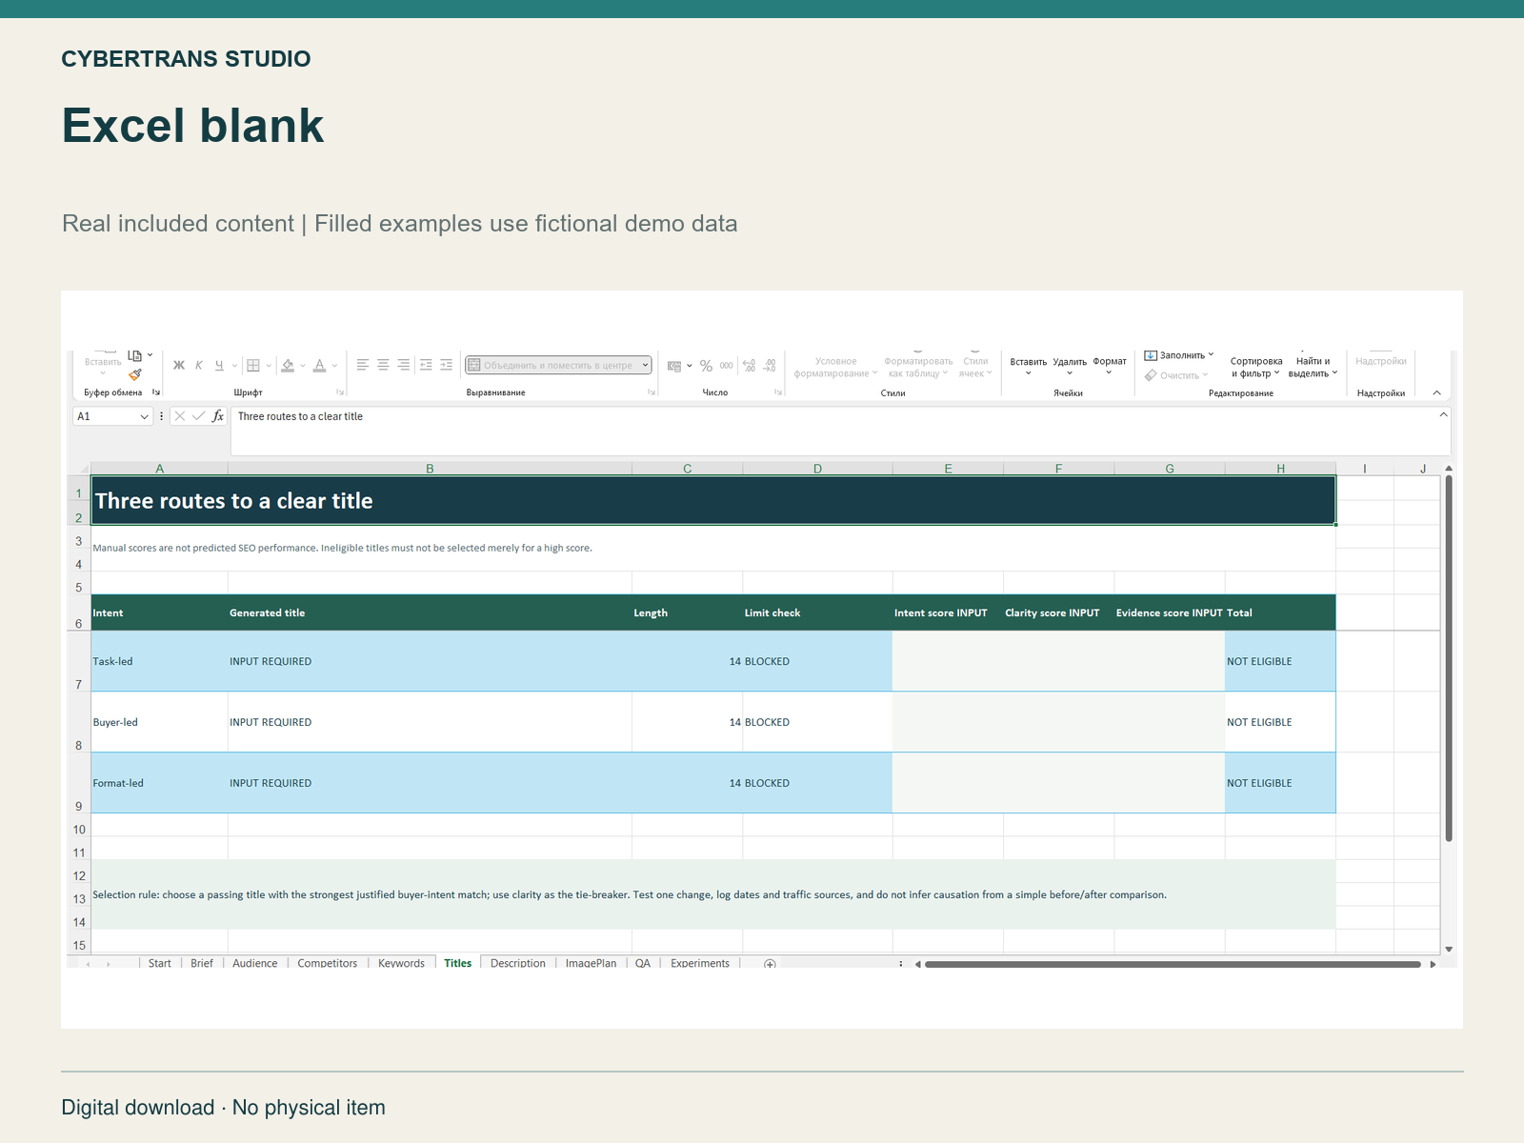Add a new sheet with plus icon

point(770,964)
